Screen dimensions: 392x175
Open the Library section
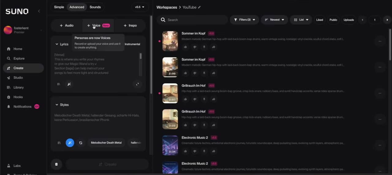pyautogui.click(x=15, y=87)
